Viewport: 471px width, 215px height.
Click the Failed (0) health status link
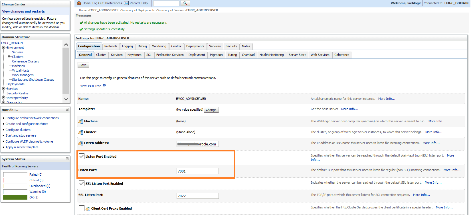[36, 175]
